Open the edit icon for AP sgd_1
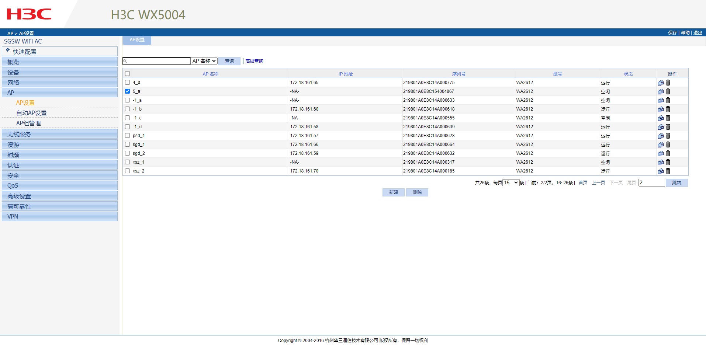The image size is (706, 345). (661, 144)
